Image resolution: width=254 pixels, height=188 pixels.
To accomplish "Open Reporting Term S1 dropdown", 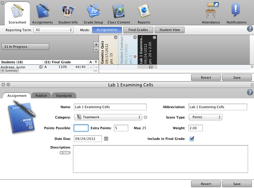I will 53,30.
